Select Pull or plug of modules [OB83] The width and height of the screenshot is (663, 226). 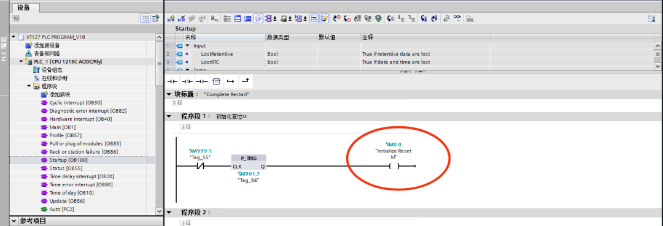pos(85,144)
